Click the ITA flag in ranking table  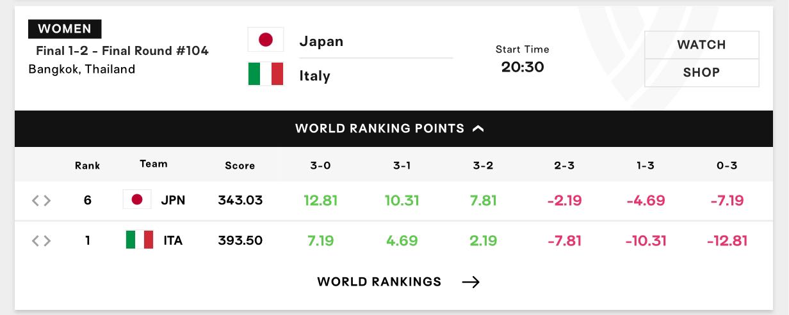140,240
